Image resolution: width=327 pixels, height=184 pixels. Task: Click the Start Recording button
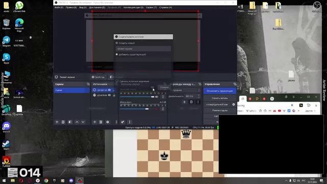(220, 98)
